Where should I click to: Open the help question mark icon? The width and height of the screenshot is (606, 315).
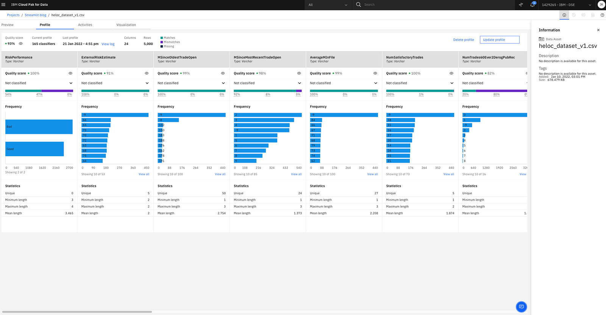point(602,15)
